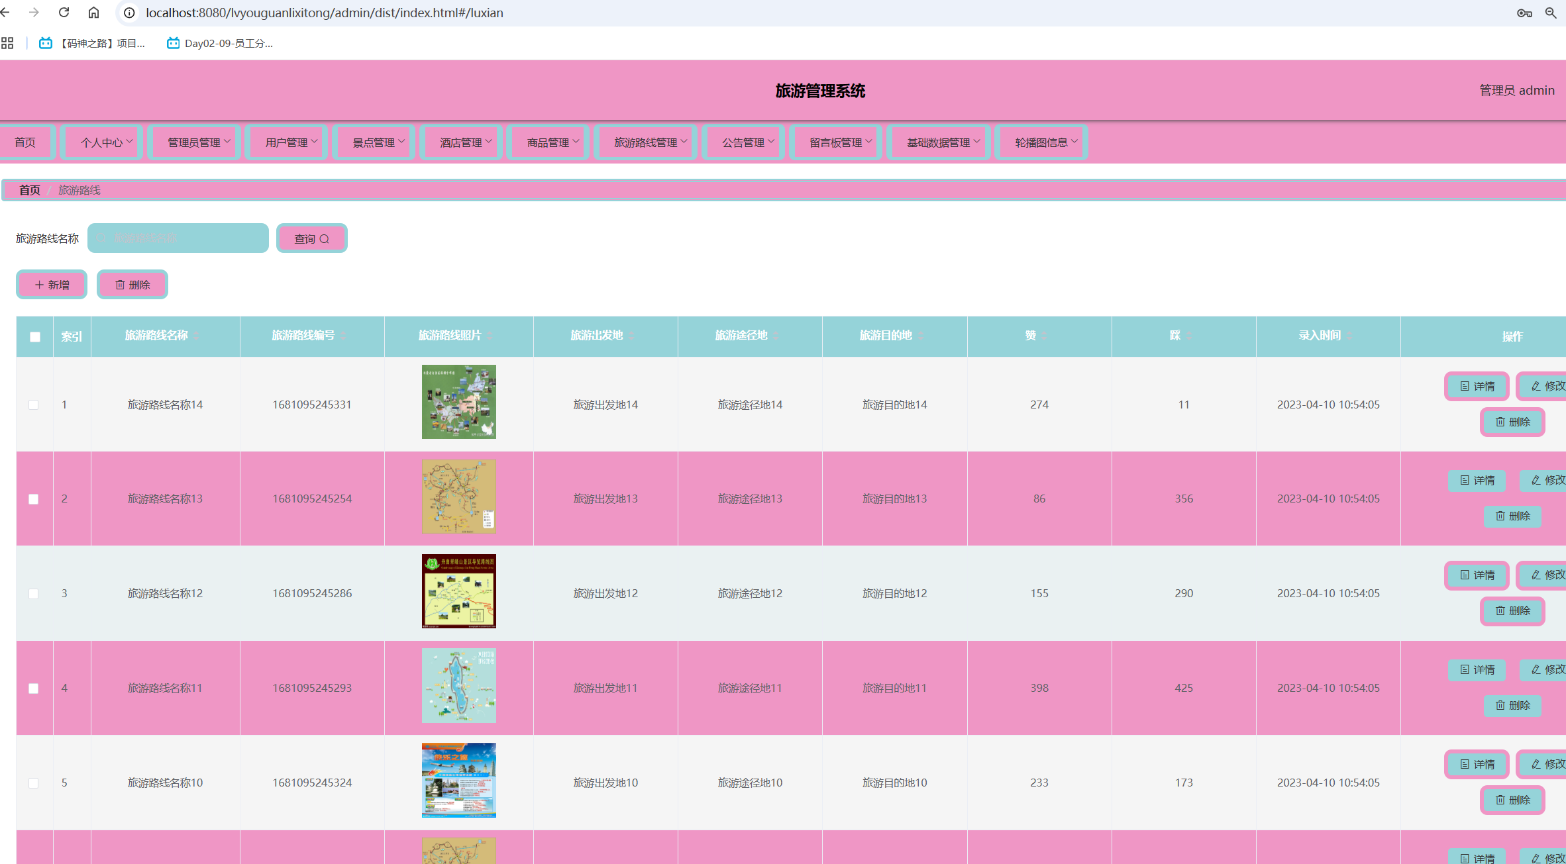Screen dimensions: 1566x864
Task: Click 查询 search button
Action: 311,238
